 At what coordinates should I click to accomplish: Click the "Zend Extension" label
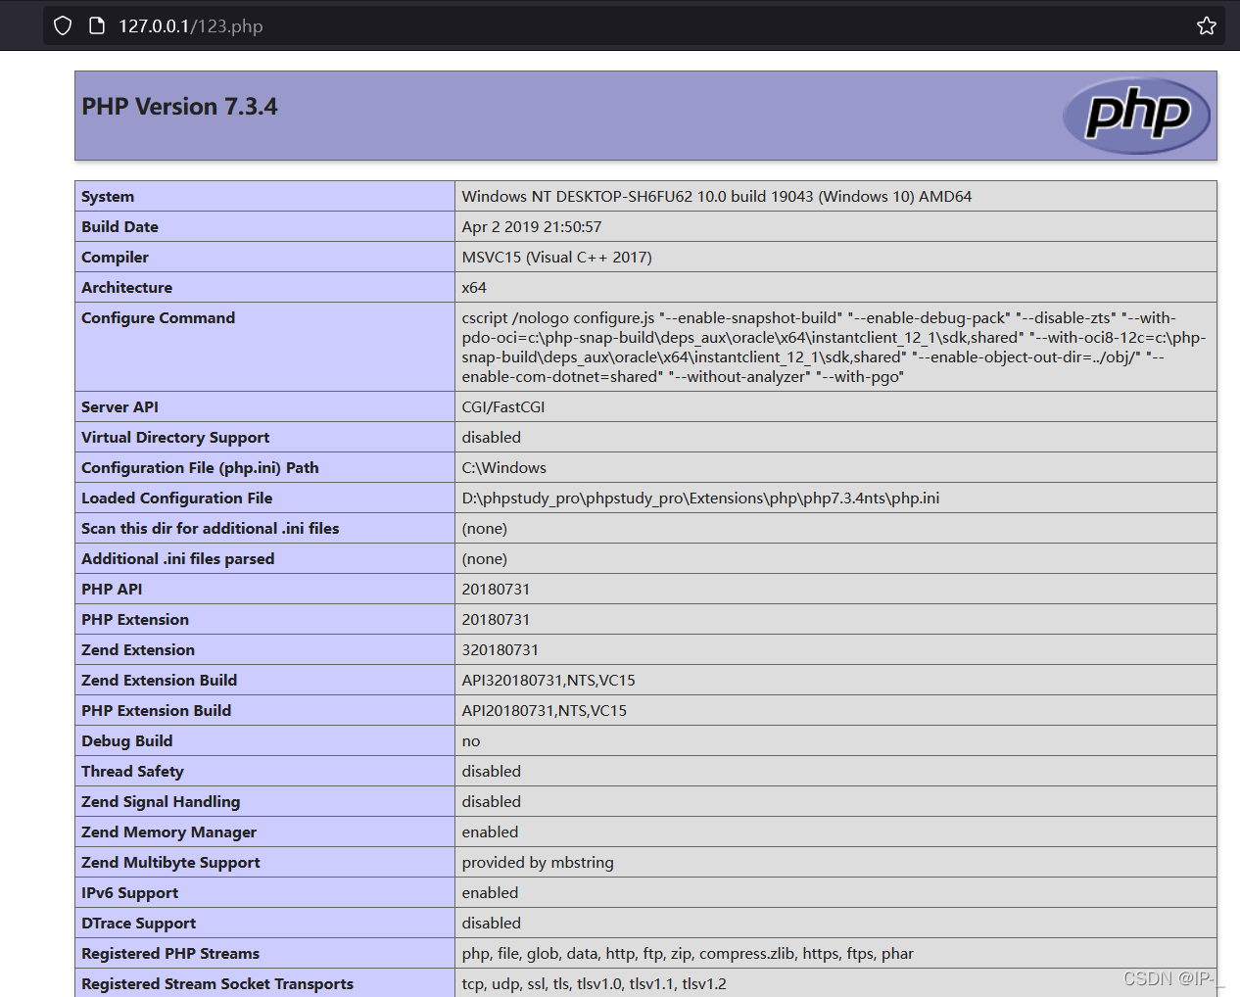[x=138, y=650]
